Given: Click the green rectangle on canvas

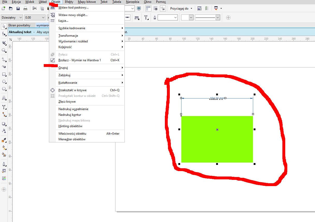Looking at the screenshot, I should [x=217, y=145].
